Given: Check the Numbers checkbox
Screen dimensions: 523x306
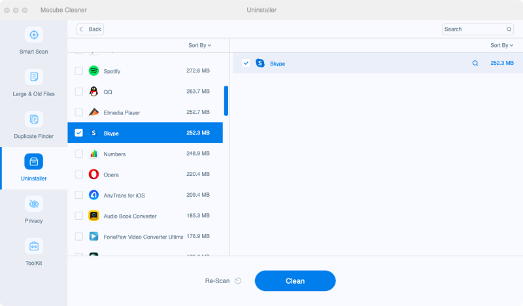Looking at the screenshot, I should click(78, 154).
